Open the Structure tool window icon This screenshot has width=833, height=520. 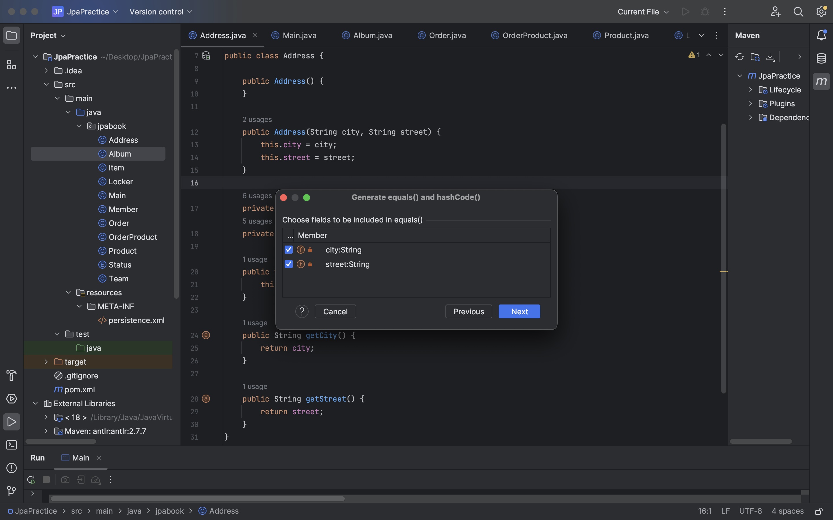[11, 65]
